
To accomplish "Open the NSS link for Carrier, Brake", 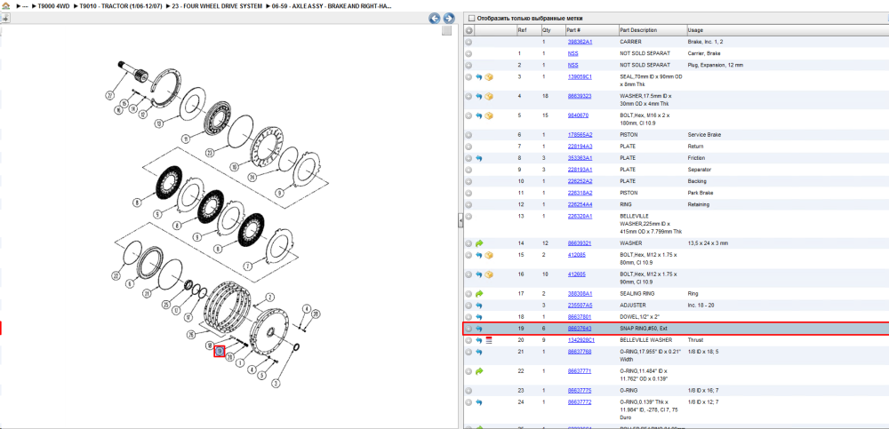I will point(573,53).
